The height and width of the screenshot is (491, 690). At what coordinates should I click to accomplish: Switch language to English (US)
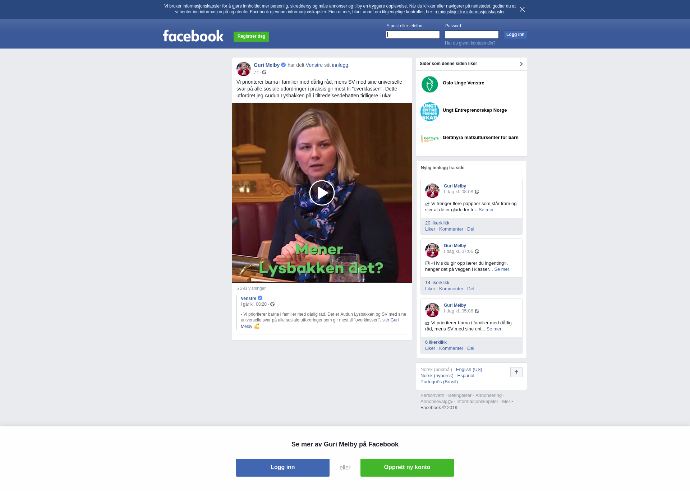click(x=469, y=370)
